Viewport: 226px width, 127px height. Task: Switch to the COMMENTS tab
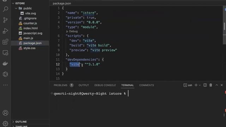tap(147, 85)
